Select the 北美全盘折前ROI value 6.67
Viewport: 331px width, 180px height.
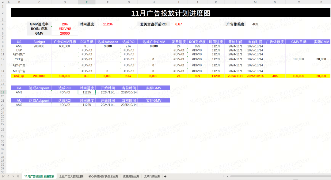pyautogui.click(x=179, y=24)
